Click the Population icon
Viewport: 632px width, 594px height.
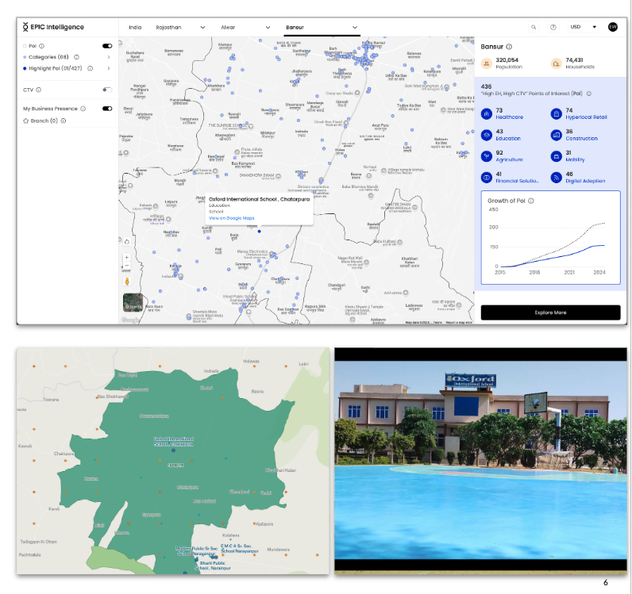(487, 63)
